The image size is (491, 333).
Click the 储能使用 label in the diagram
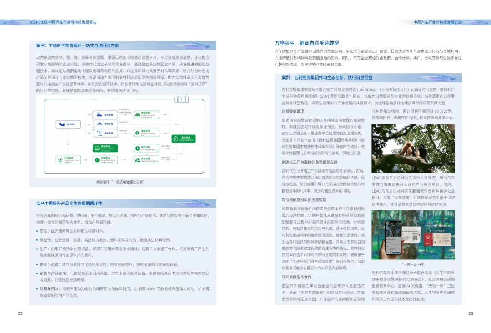109,133
